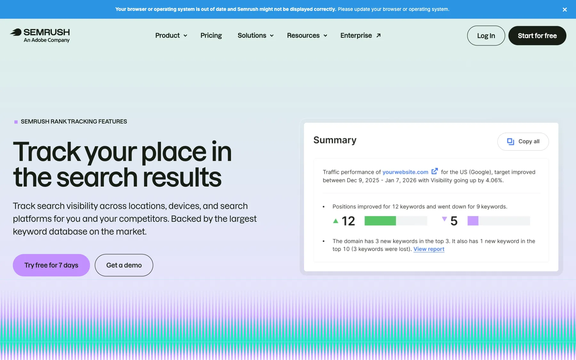Click the number 5 declined keywords count
This screenshot has height=360, width=576.
pyautogui.click(x=454, y=221)
